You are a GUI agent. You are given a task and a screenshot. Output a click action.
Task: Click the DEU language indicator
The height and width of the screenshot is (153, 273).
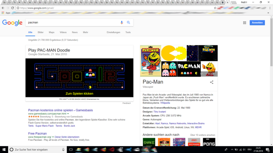[250, 150]
